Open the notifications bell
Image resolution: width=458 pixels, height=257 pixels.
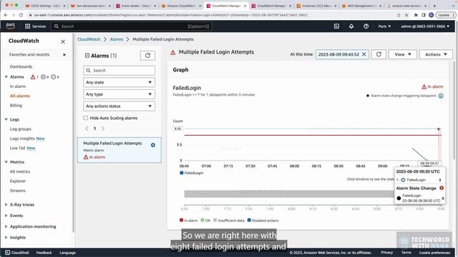[351, 26]
